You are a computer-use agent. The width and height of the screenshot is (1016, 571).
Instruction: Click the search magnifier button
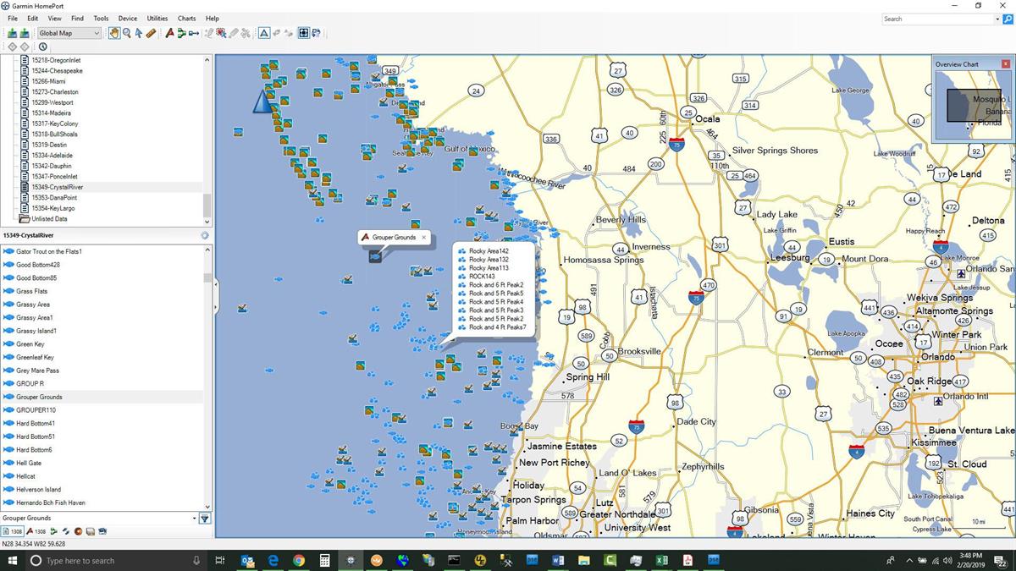pyautogui.click(x=1008, y=19)
